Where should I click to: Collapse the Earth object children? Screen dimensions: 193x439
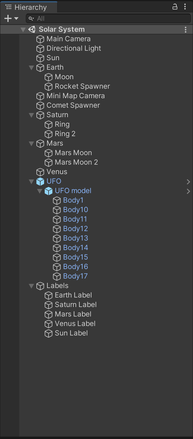pyautogui.click(x=31, y=68)
